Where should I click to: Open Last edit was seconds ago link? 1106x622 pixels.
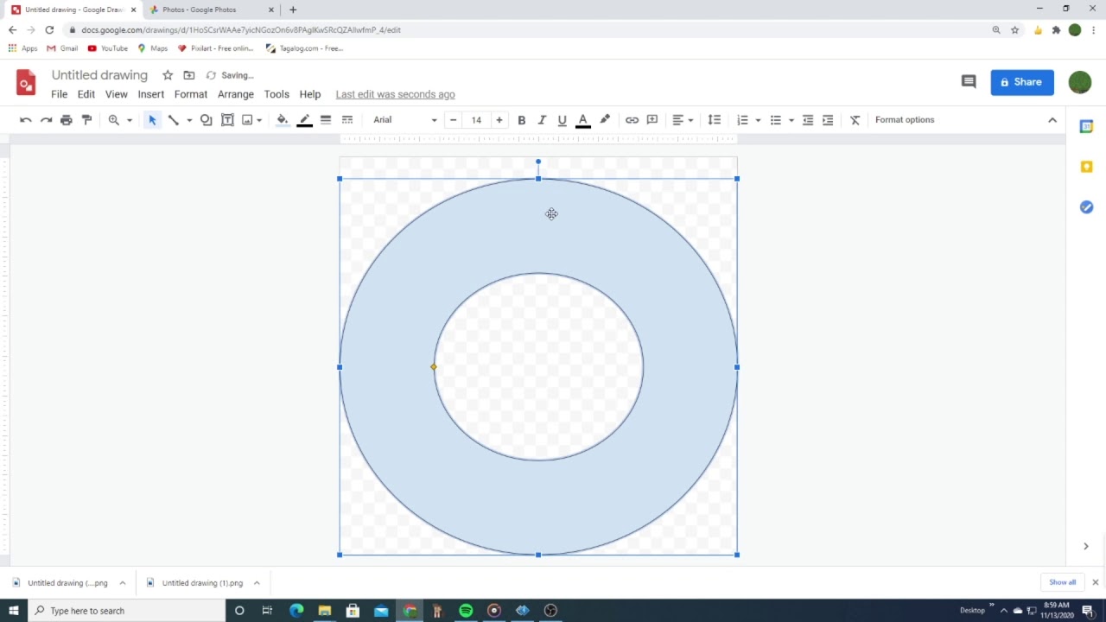click(x=395, y=94)
